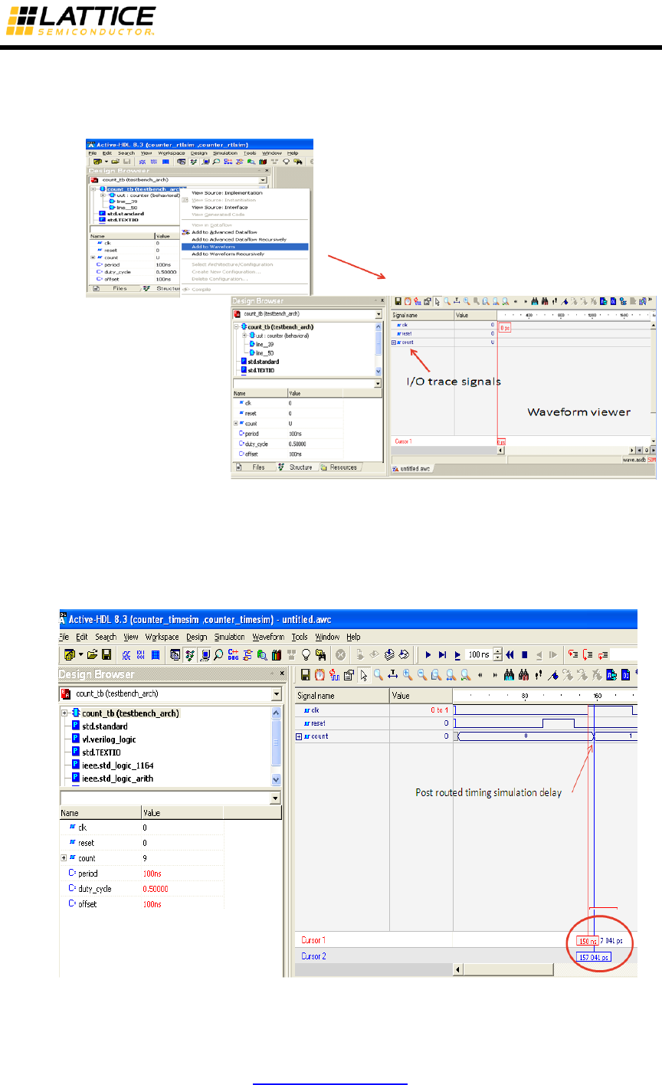Click Save Waveform disk icon in counter_timesim viewer
The height and width of the screenshot is (1085, 662).
pos(305,675)
